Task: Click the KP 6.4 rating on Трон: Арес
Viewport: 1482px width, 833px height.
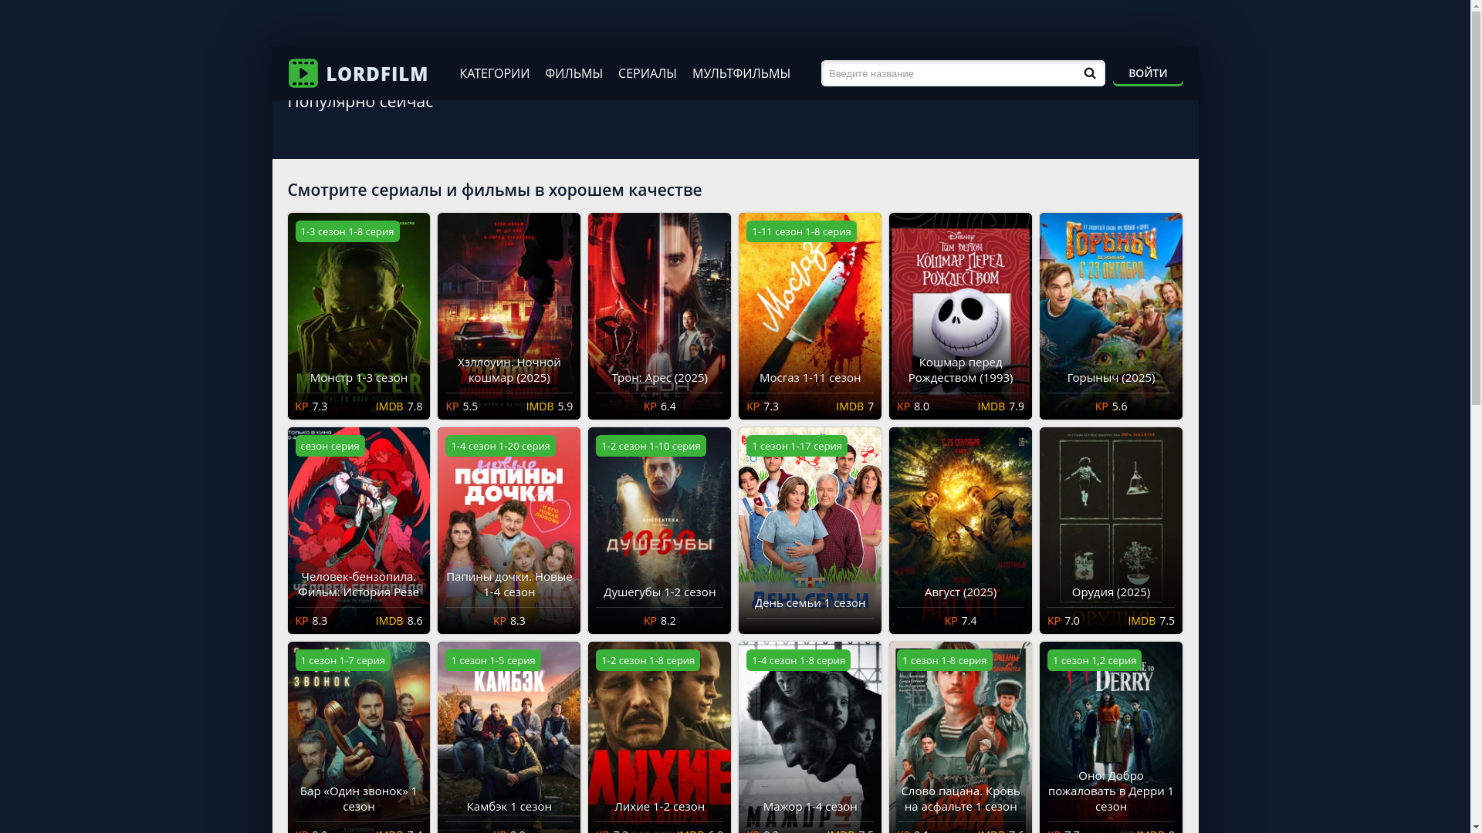Action: 659,406
